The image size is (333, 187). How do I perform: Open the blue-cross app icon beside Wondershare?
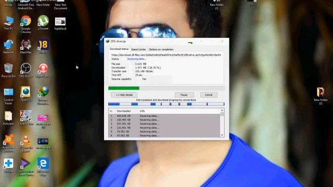pos(8,165)
